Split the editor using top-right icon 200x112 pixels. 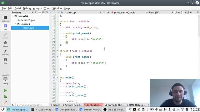(x=198, y=12)
